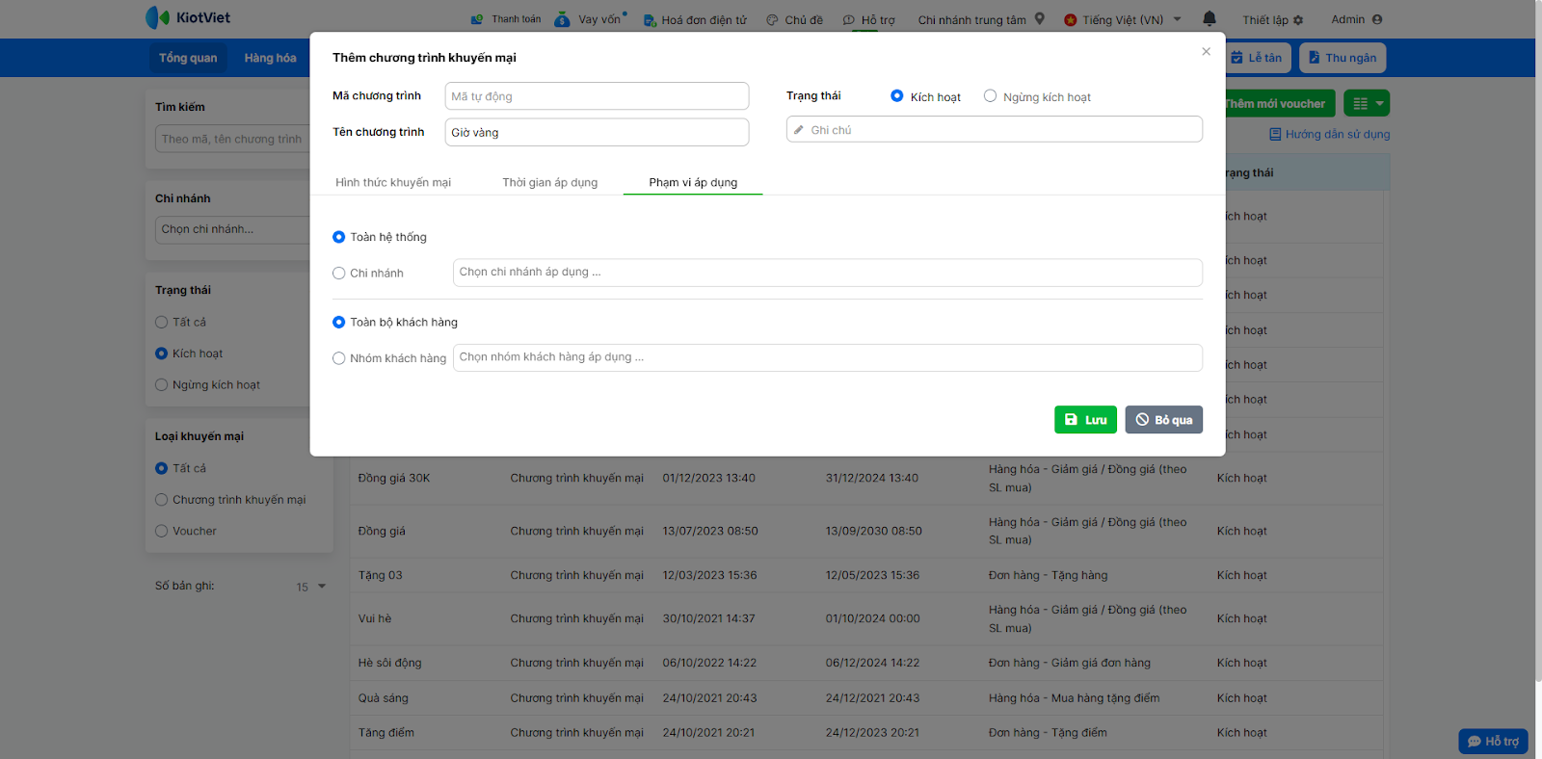Click the KiotViet logo icon
Viewport: 1542px width, 759px height.
pyautogui.click(x=157, y=17)
